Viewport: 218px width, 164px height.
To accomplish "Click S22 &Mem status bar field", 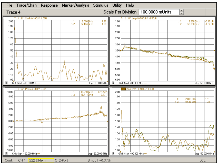I will [41, 160].
